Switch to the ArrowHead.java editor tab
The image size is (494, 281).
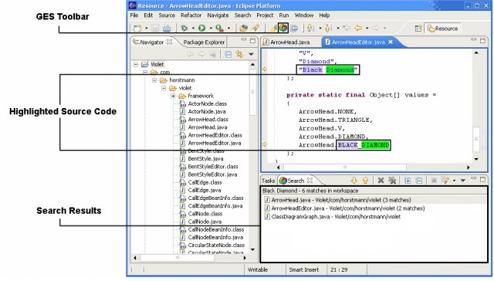click(286, 42)
